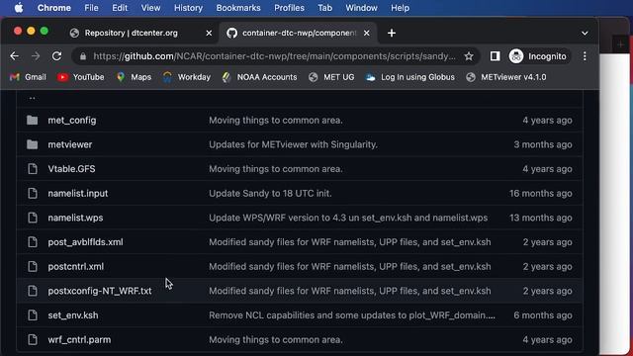Switch to the Repository dtcenter.org tab

132,33
